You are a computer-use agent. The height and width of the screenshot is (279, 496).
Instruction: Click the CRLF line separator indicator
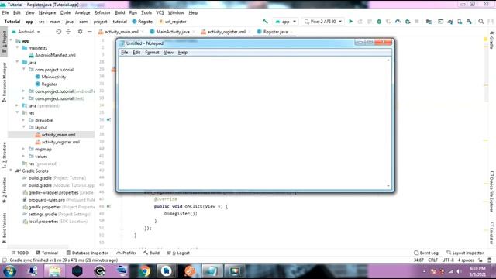coord(432,260)
